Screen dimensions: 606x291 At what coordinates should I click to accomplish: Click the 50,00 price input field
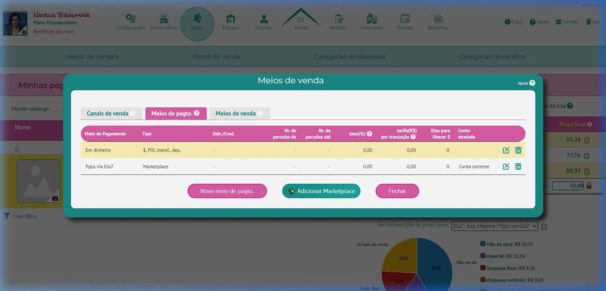pyautogui.click(x=568, y=186)
